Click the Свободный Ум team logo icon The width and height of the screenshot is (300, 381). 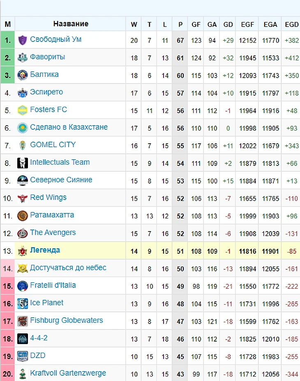click(22, 40)
